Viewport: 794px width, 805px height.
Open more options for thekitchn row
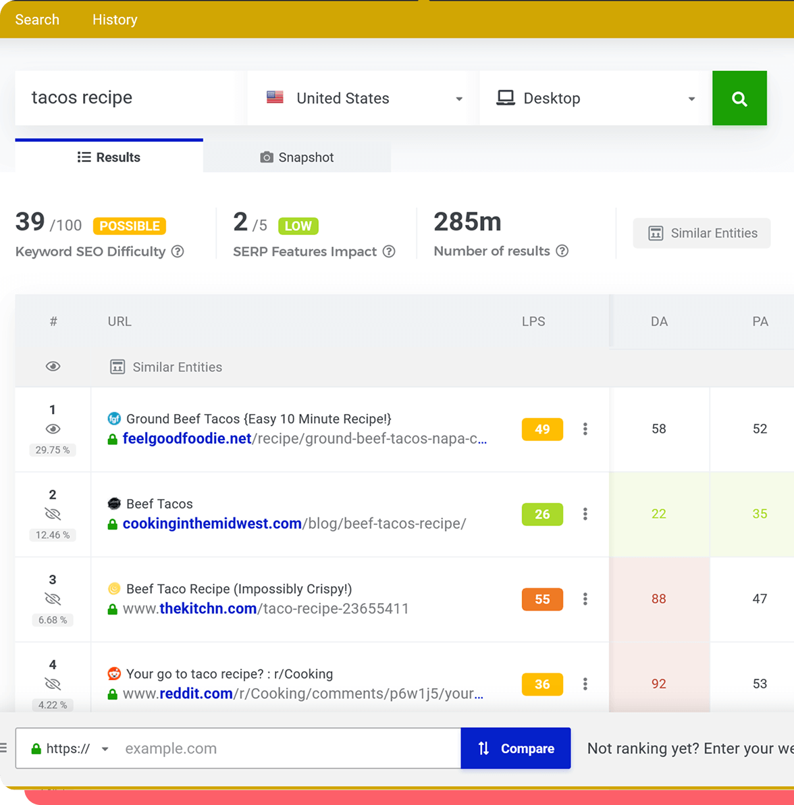(585, 599)
